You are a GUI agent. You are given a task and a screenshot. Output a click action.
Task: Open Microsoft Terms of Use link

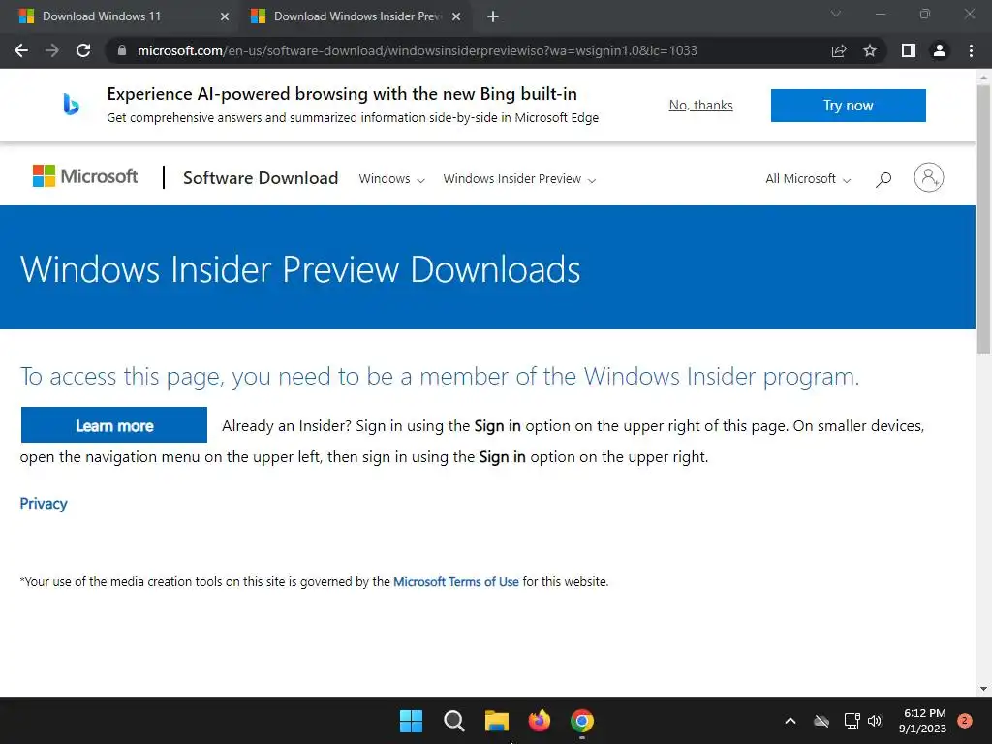456,582
